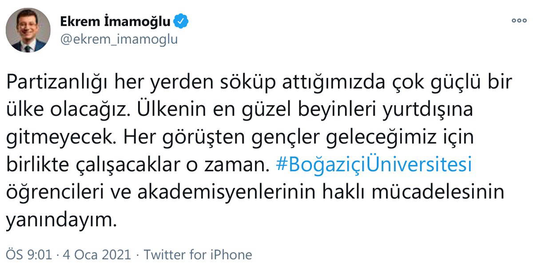Open the three-dot more options menu
Screen dimensions: 533x269
coord(518,20)
